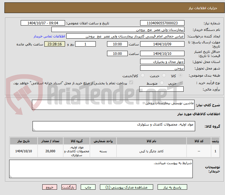Select the متوسط purchase type radio

point(162,83)
